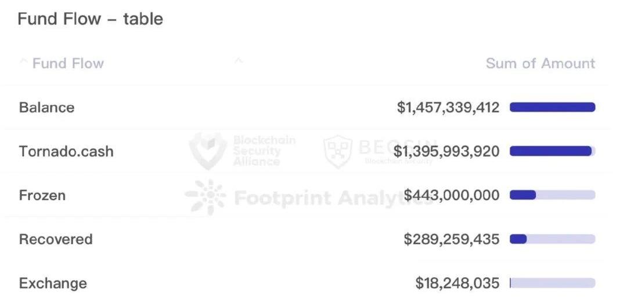Screen dimensions: 627x302
Task: Click the Balance amount $1,457,339,412
Action: [448, 107]
